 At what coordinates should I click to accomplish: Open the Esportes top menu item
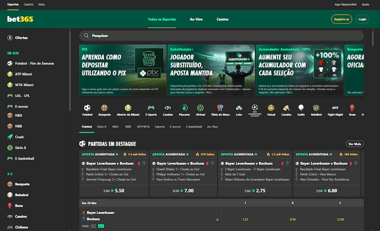(x=13, y=4)
